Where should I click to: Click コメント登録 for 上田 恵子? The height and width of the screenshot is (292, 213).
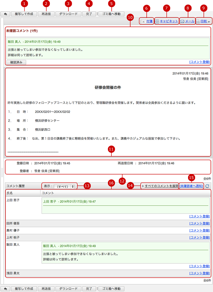(199, 216)
